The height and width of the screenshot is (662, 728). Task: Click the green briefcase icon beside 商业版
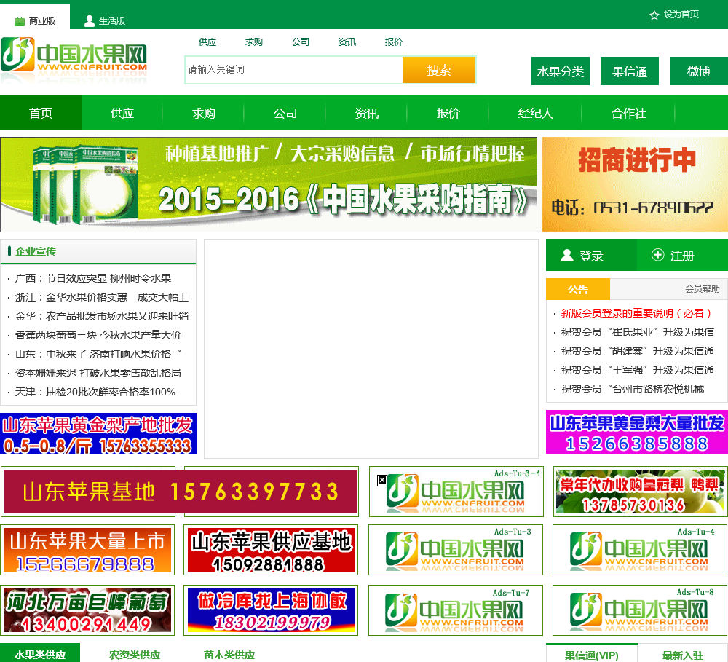[x=20, y=21]
